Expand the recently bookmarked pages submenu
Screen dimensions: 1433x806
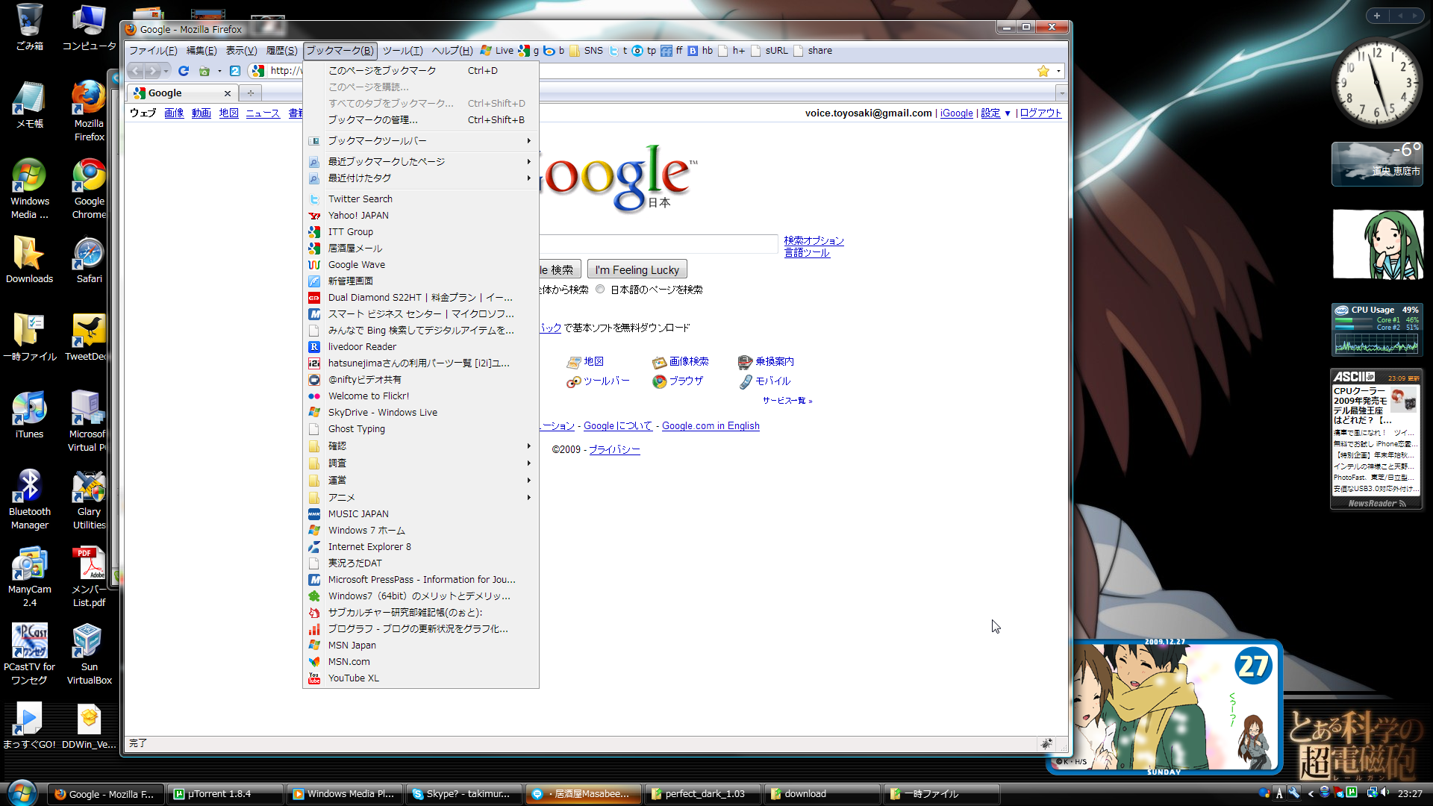(421, 162)
